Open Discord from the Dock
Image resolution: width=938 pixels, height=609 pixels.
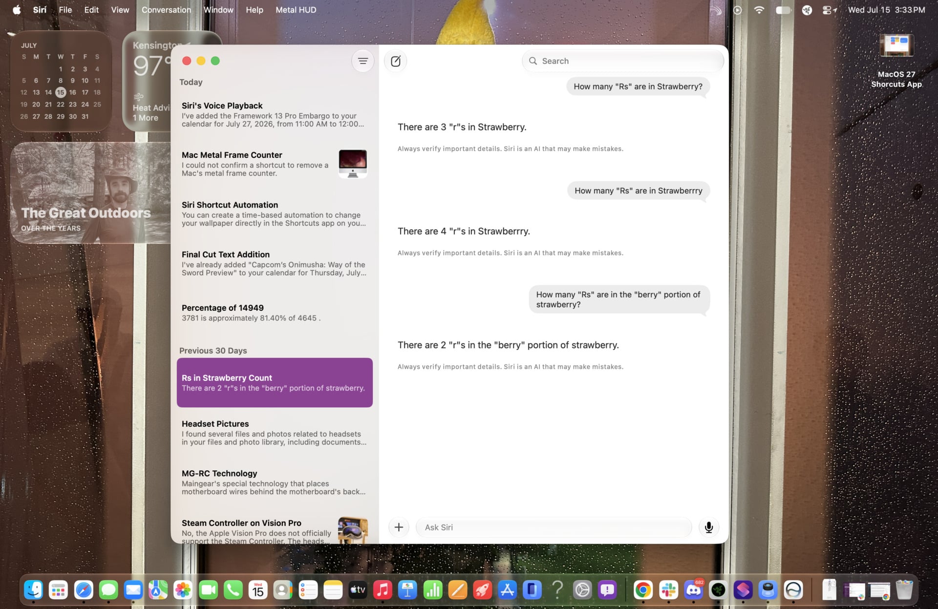tap(693, 590)
